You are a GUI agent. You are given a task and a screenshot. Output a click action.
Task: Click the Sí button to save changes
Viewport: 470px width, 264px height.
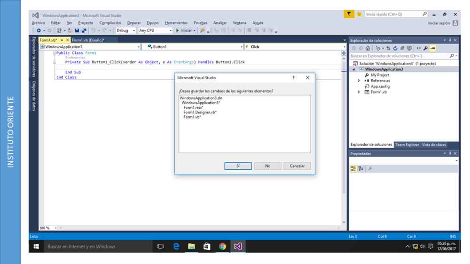point(238,166)
